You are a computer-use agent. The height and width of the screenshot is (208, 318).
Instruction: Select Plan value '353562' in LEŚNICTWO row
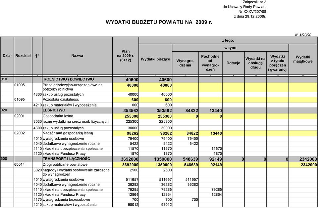[x=131, y=110]
